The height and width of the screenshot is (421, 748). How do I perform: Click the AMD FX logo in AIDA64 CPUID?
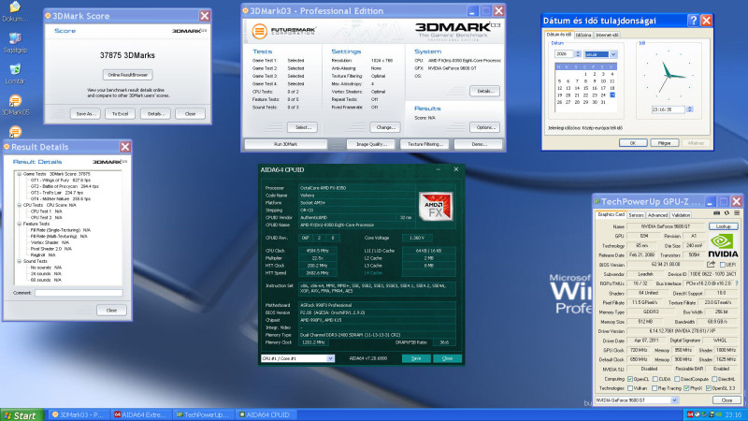[435, 206]
